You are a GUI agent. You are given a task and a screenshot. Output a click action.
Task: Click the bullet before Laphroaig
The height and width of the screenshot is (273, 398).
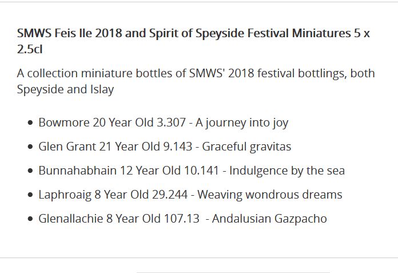(x=30, y=195)
